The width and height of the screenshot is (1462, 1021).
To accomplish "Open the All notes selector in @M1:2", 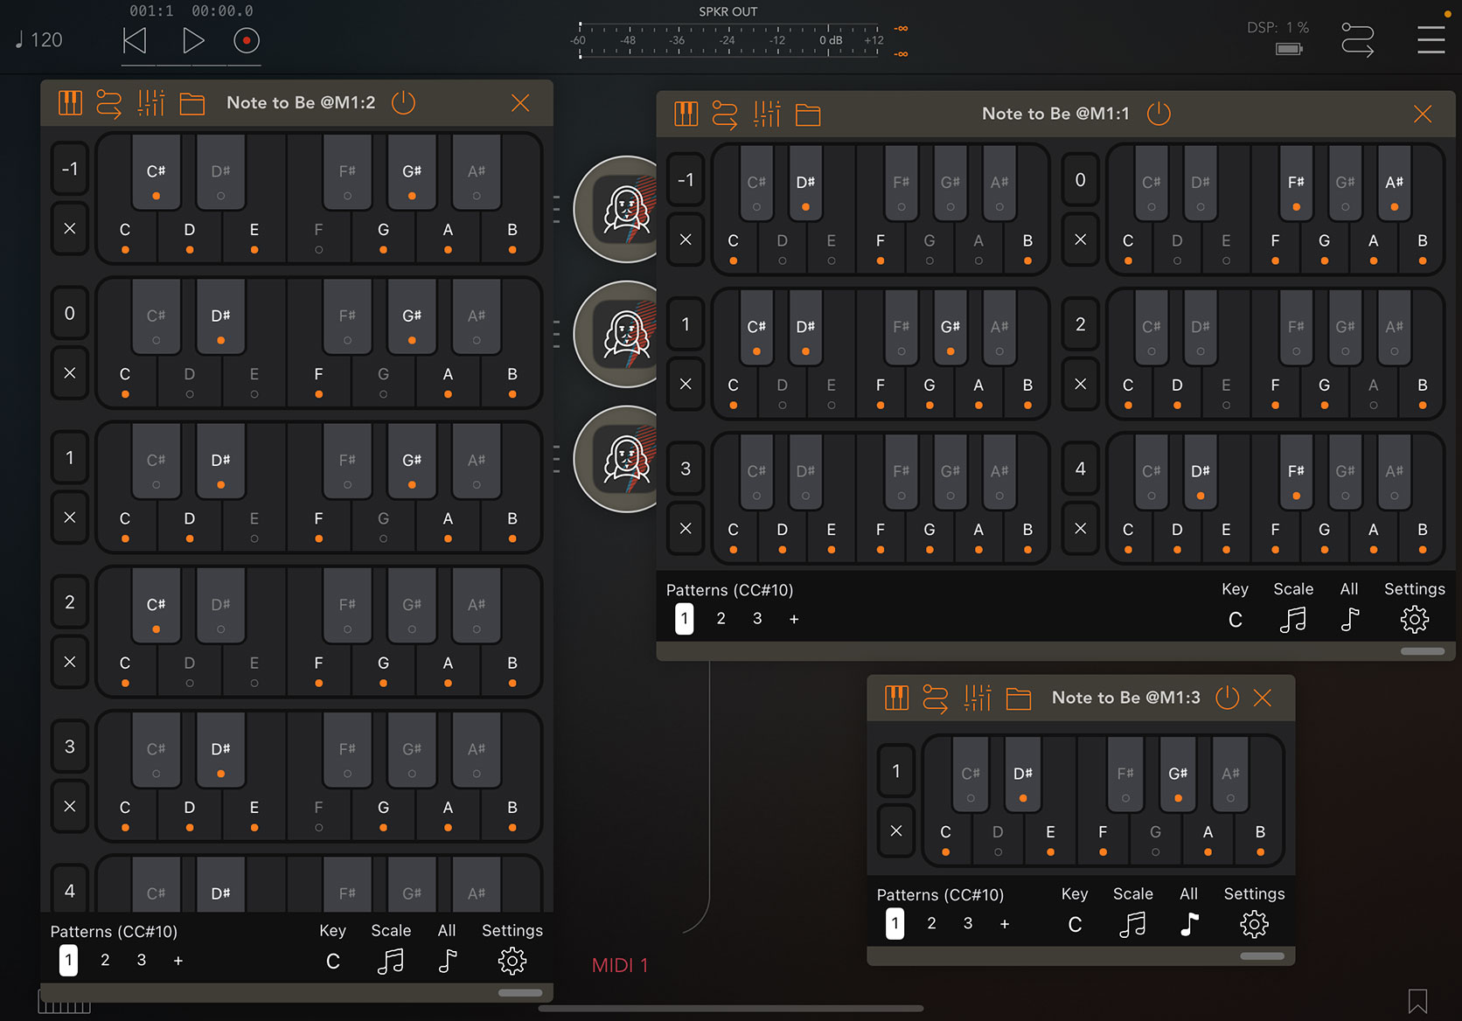I will click(x=447, y=960).
